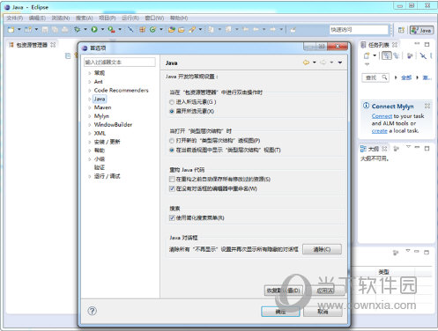Viewport: 438px width, 331px height.
Task: Dismiss the Connect Mylyn notification
Action: tap(427, 106)
